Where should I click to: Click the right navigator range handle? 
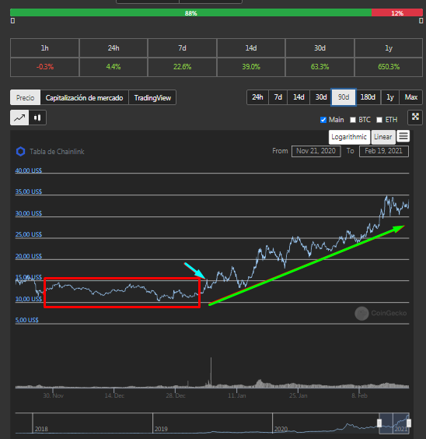[409, 423]
